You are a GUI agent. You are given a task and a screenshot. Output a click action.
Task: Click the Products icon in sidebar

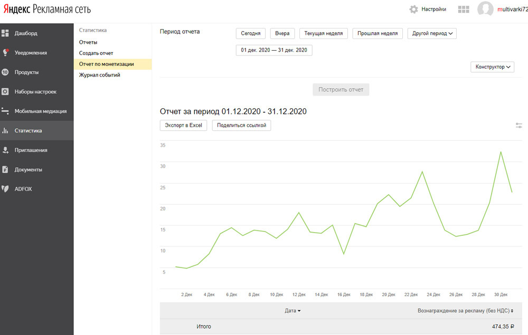(5, 72)
